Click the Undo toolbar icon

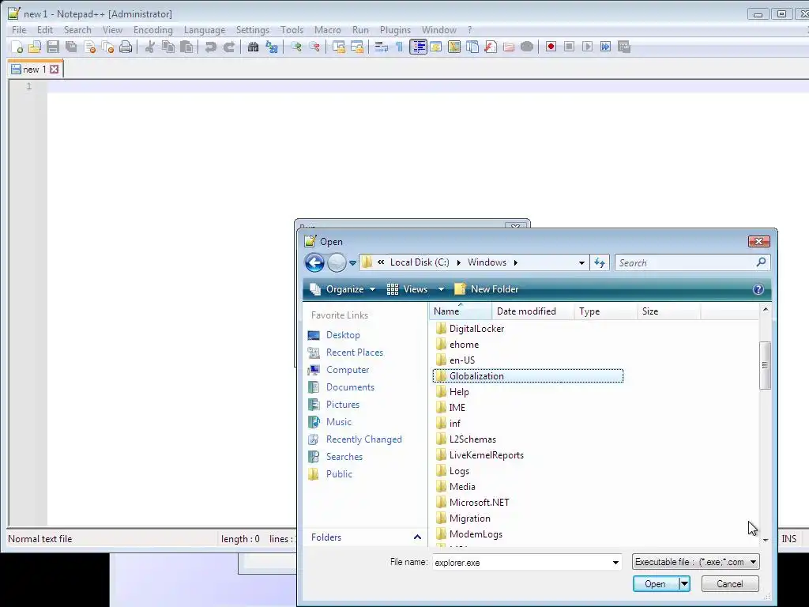(x=210, y=47)
